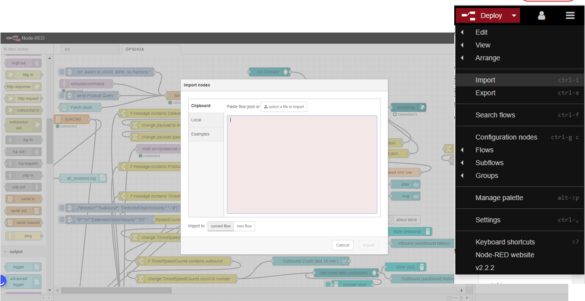Trigger the send Product Query inject button

coord(62,95)
